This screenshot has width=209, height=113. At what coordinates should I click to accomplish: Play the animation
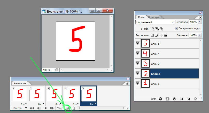[46, 108]
